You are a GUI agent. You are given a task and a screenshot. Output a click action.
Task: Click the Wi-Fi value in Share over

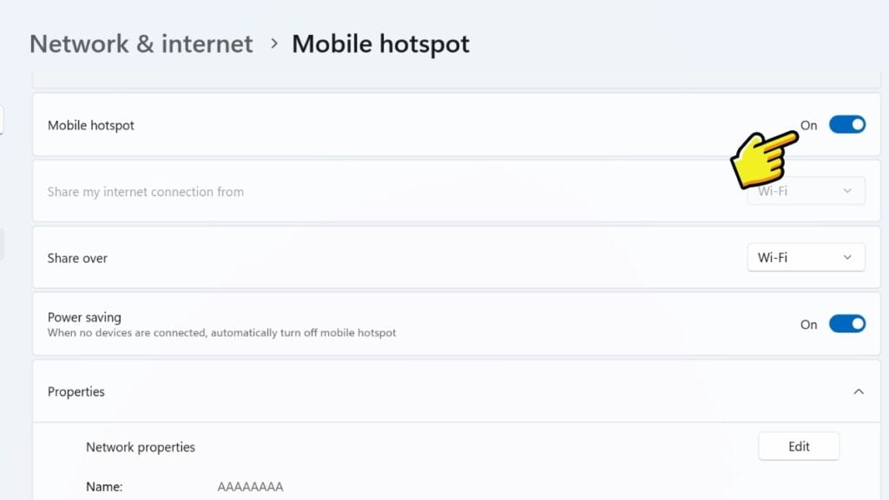pyautogui.click(x=772, y=257)
